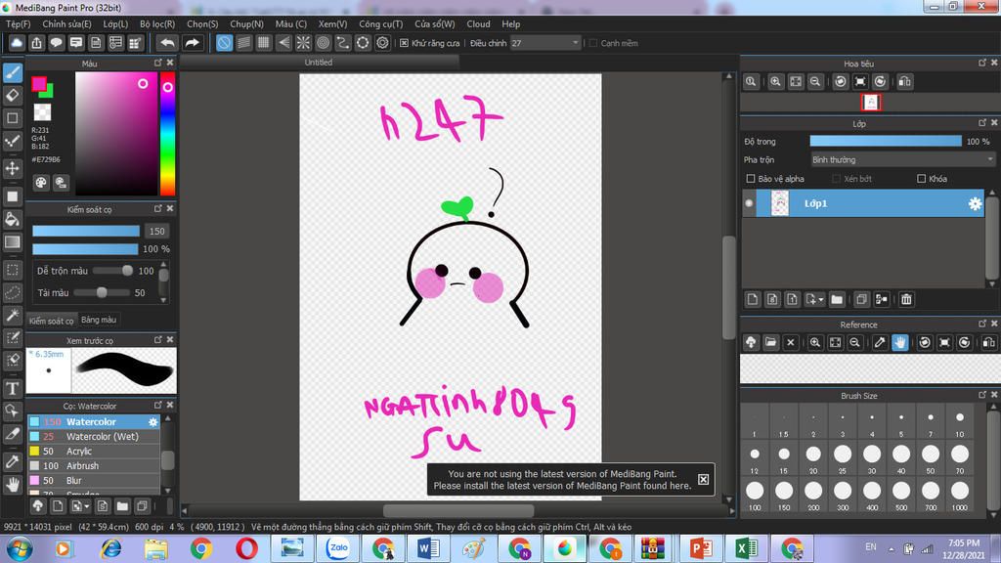Switch to the Bảng màu tab
1001x563 pixels.
[x=99, y=320]
